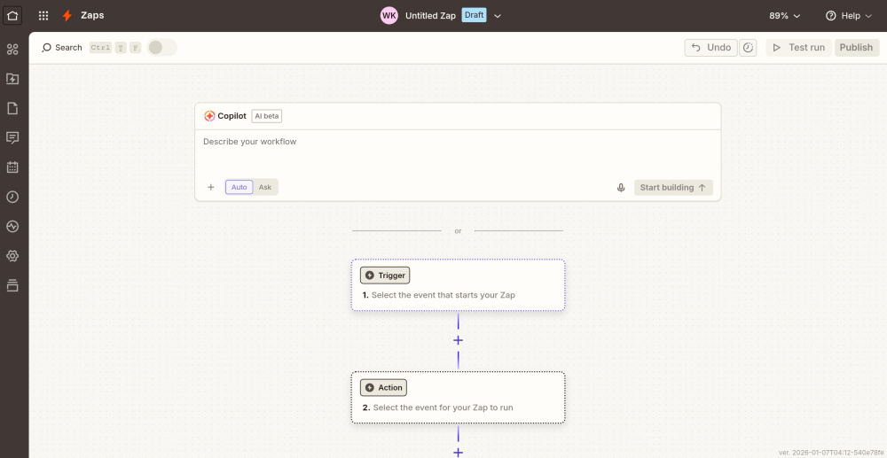Click the Test run button
This screenshot has height=458, width=887.
(798, 48)
